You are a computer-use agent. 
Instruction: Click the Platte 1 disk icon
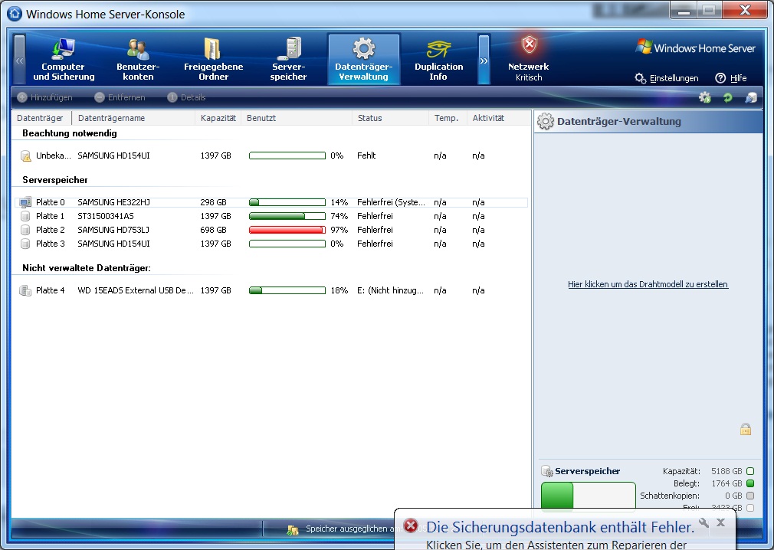(x=25, y=216)
